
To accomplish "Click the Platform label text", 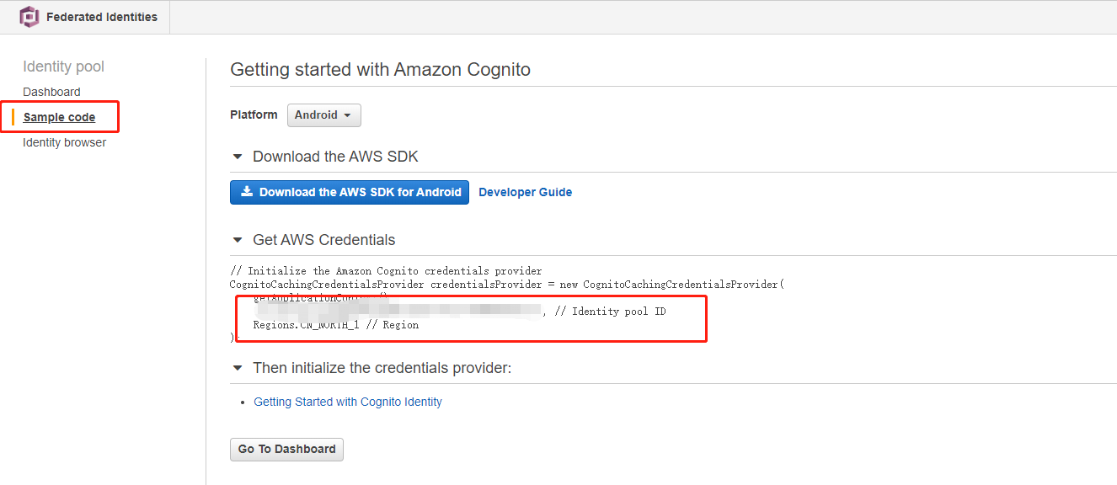I will [254, 115].
